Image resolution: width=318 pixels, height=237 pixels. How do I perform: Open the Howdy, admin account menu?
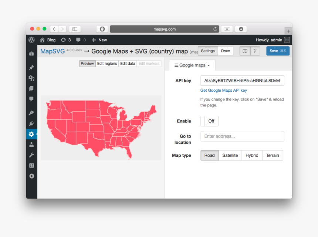(x=273, y=40)
